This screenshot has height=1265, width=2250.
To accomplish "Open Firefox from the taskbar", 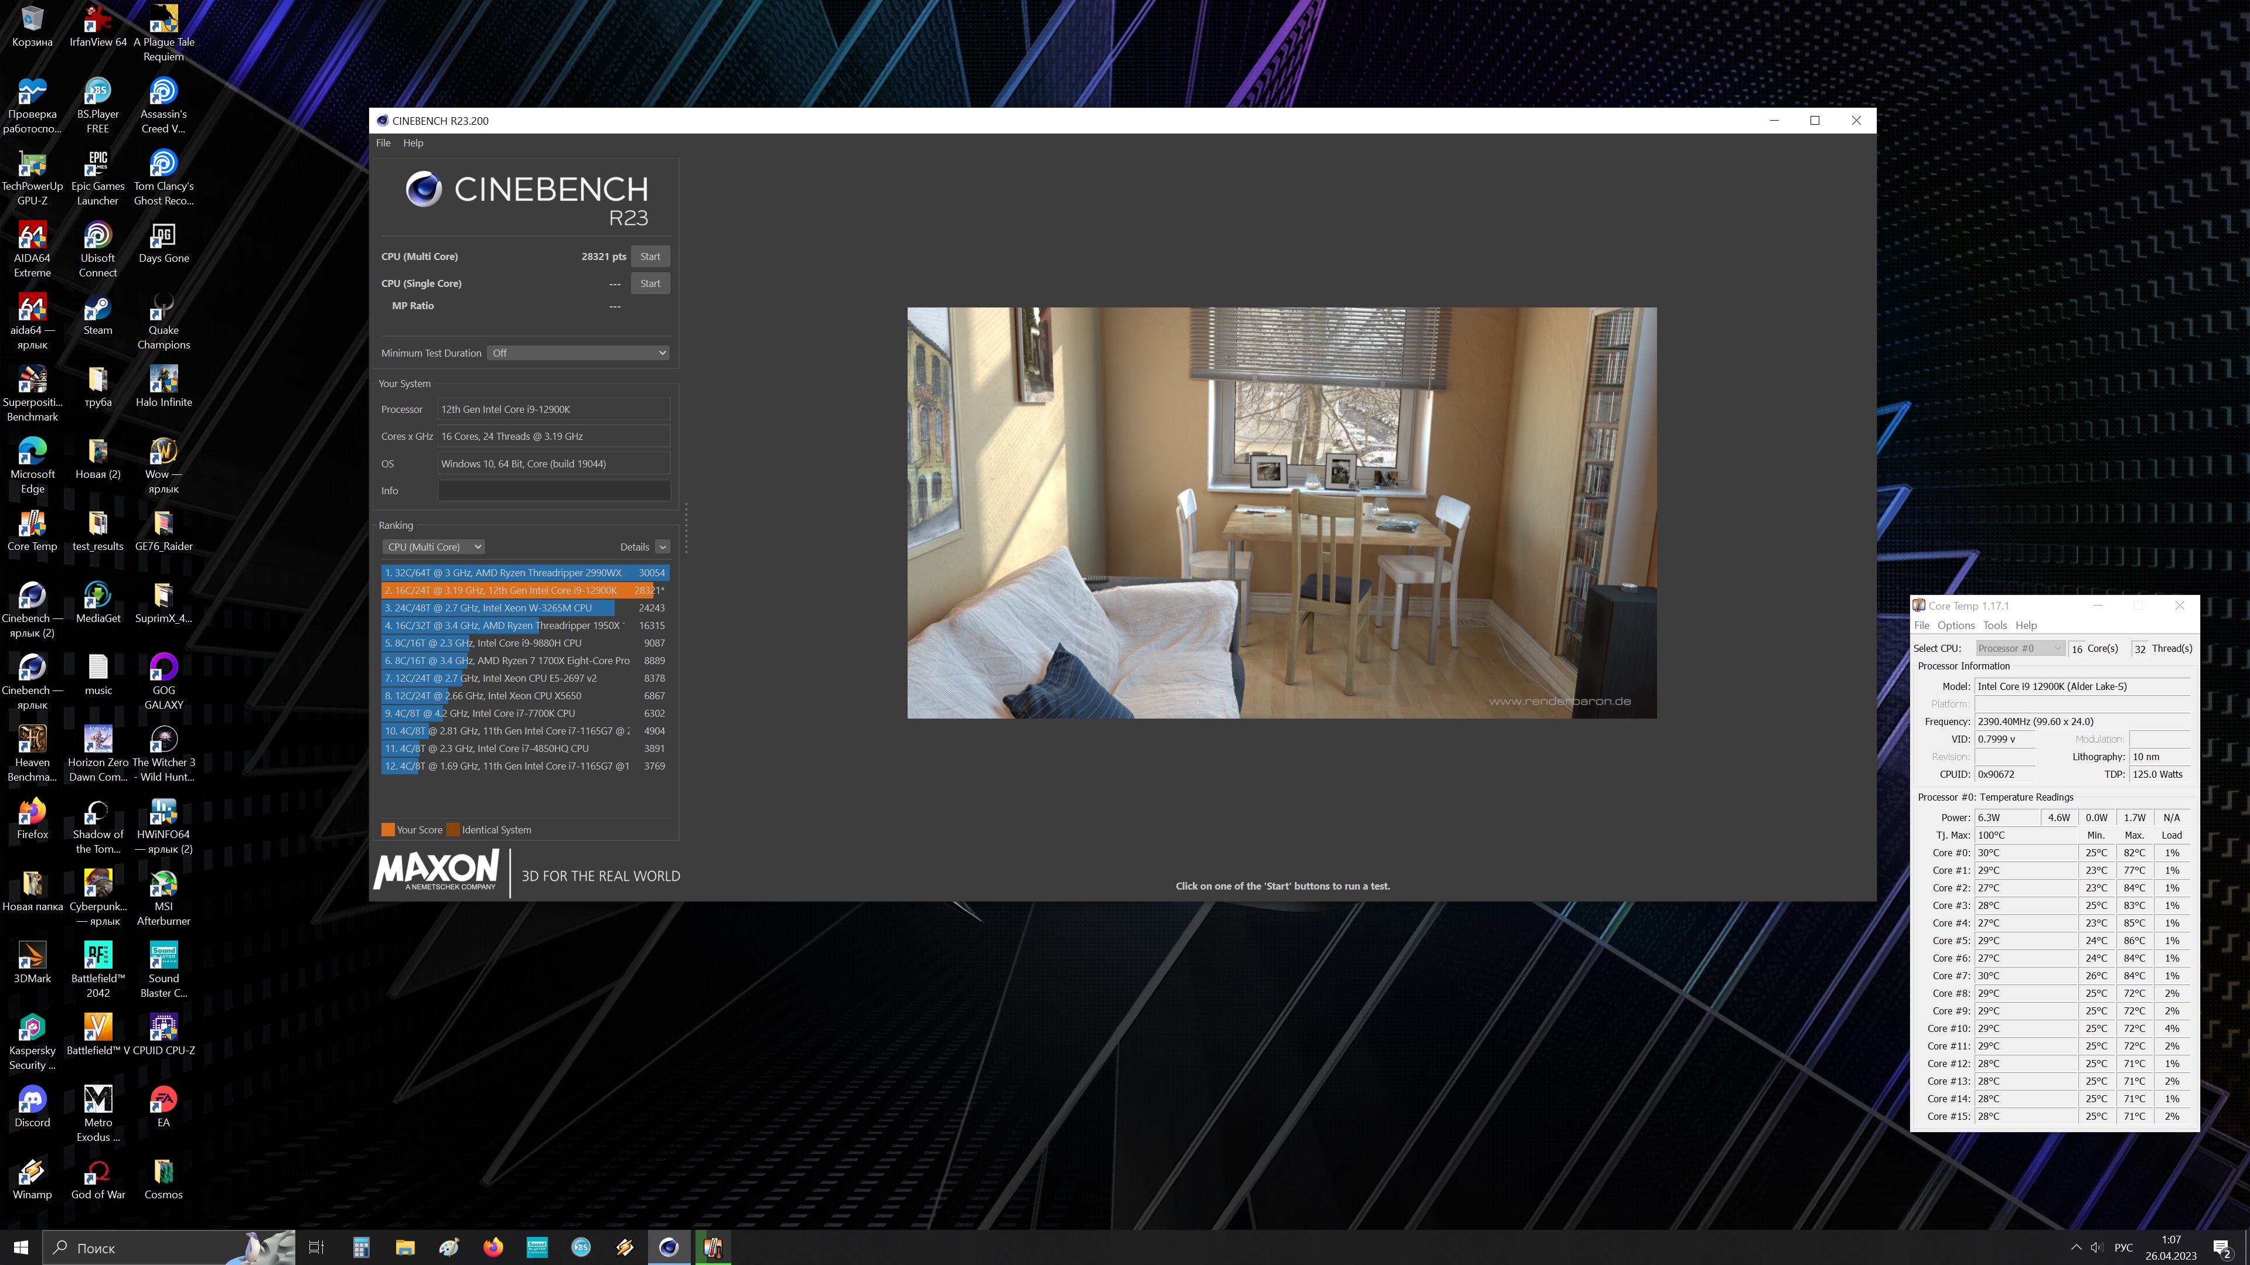I will coord(493,1247).
